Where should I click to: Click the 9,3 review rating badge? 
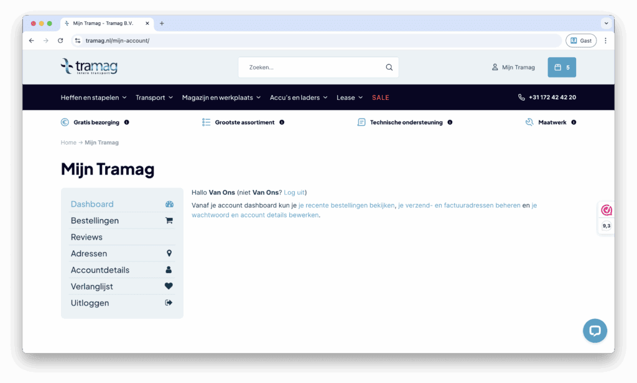tap(606, 218)
